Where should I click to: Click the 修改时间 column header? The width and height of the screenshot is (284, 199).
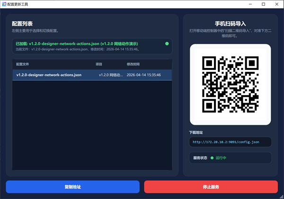pyautogui.click(x=133, y=64)
